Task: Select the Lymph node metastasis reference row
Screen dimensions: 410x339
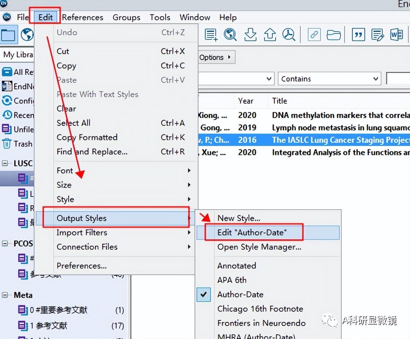Action: (304, 127)
